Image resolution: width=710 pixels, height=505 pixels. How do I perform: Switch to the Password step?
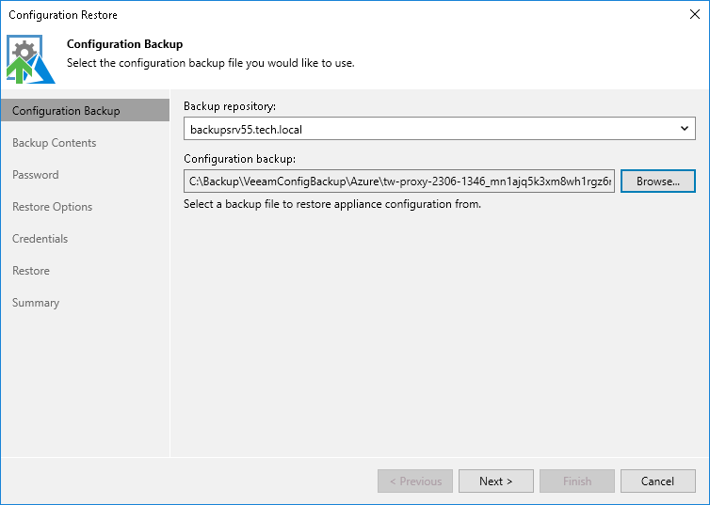coord(36,175)
